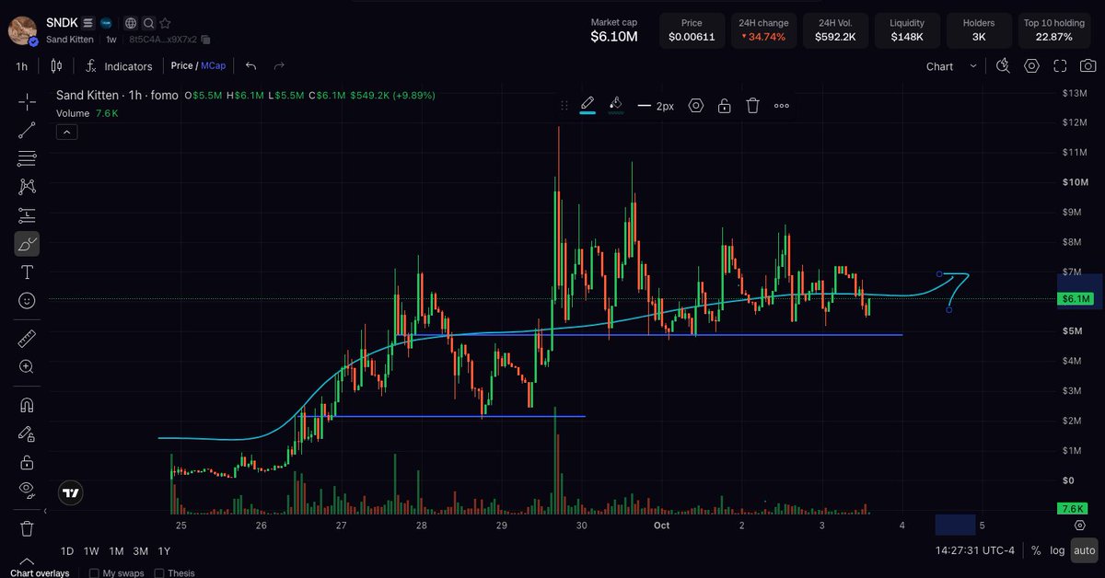The height and width of the screenshot is (578, 1105).
Task: Search the token with magnifier icon
Action: click(148, 23)
